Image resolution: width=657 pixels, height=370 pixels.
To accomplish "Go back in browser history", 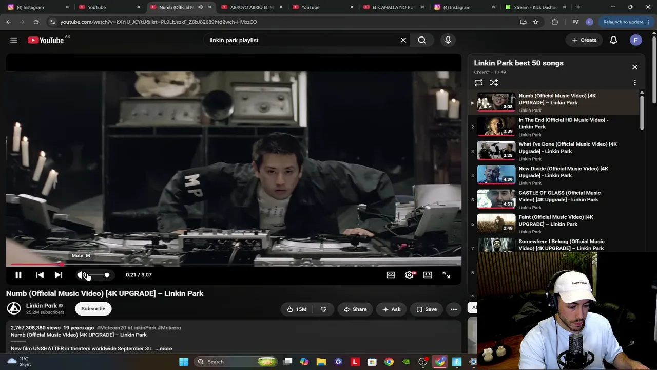I will coord(9,22).
